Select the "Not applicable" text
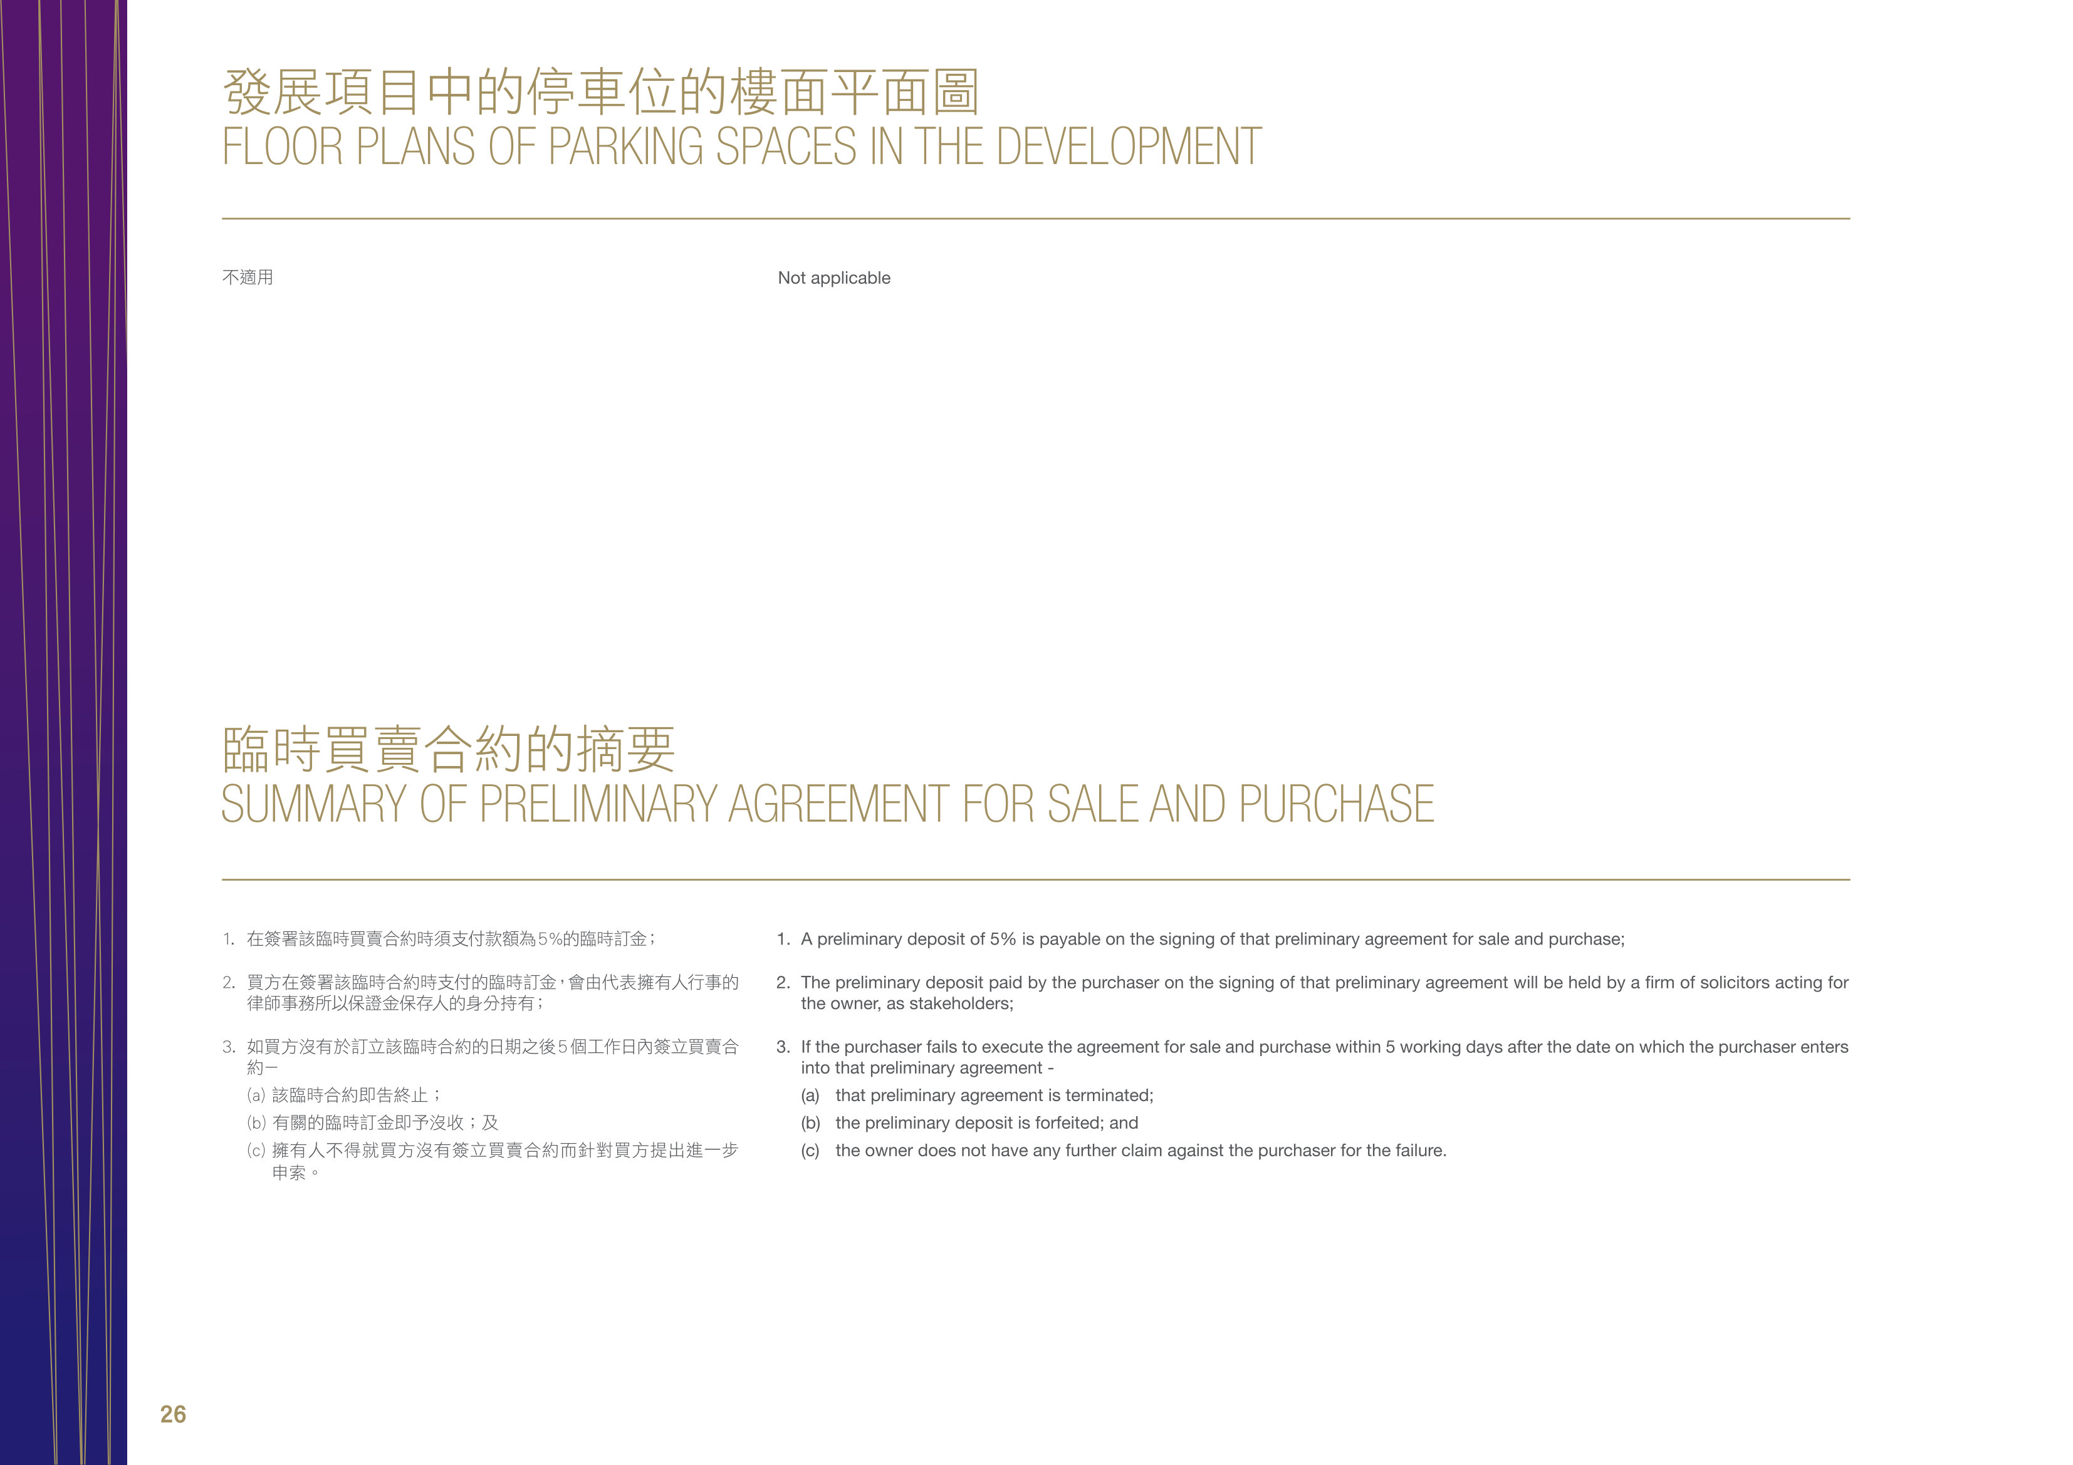 click(834, 278)
